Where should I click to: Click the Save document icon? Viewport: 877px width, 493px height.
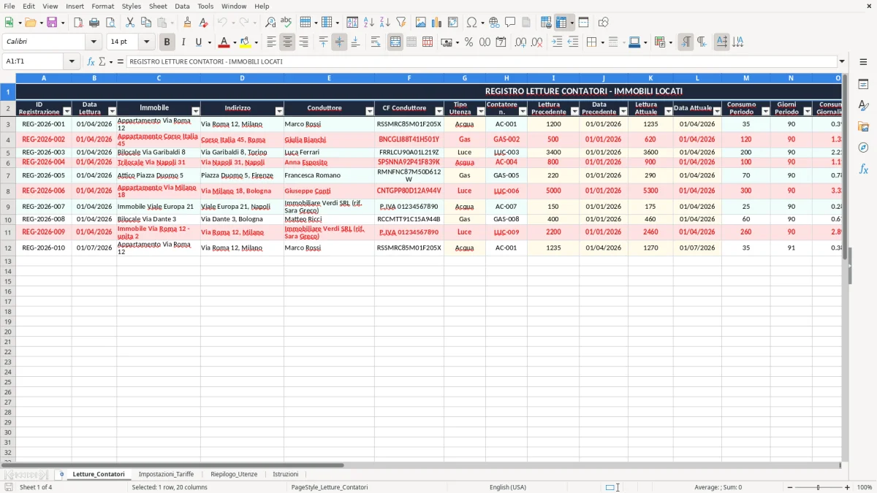click(x=52, y=23)
